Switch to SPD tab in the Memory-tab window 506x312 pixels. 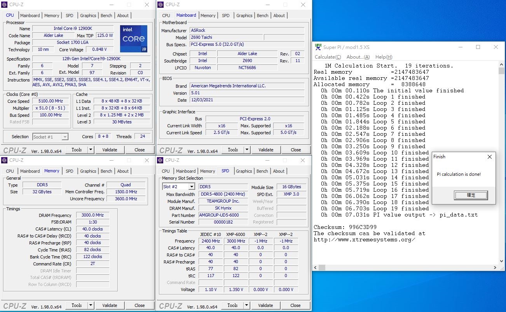tap(69, 171)
